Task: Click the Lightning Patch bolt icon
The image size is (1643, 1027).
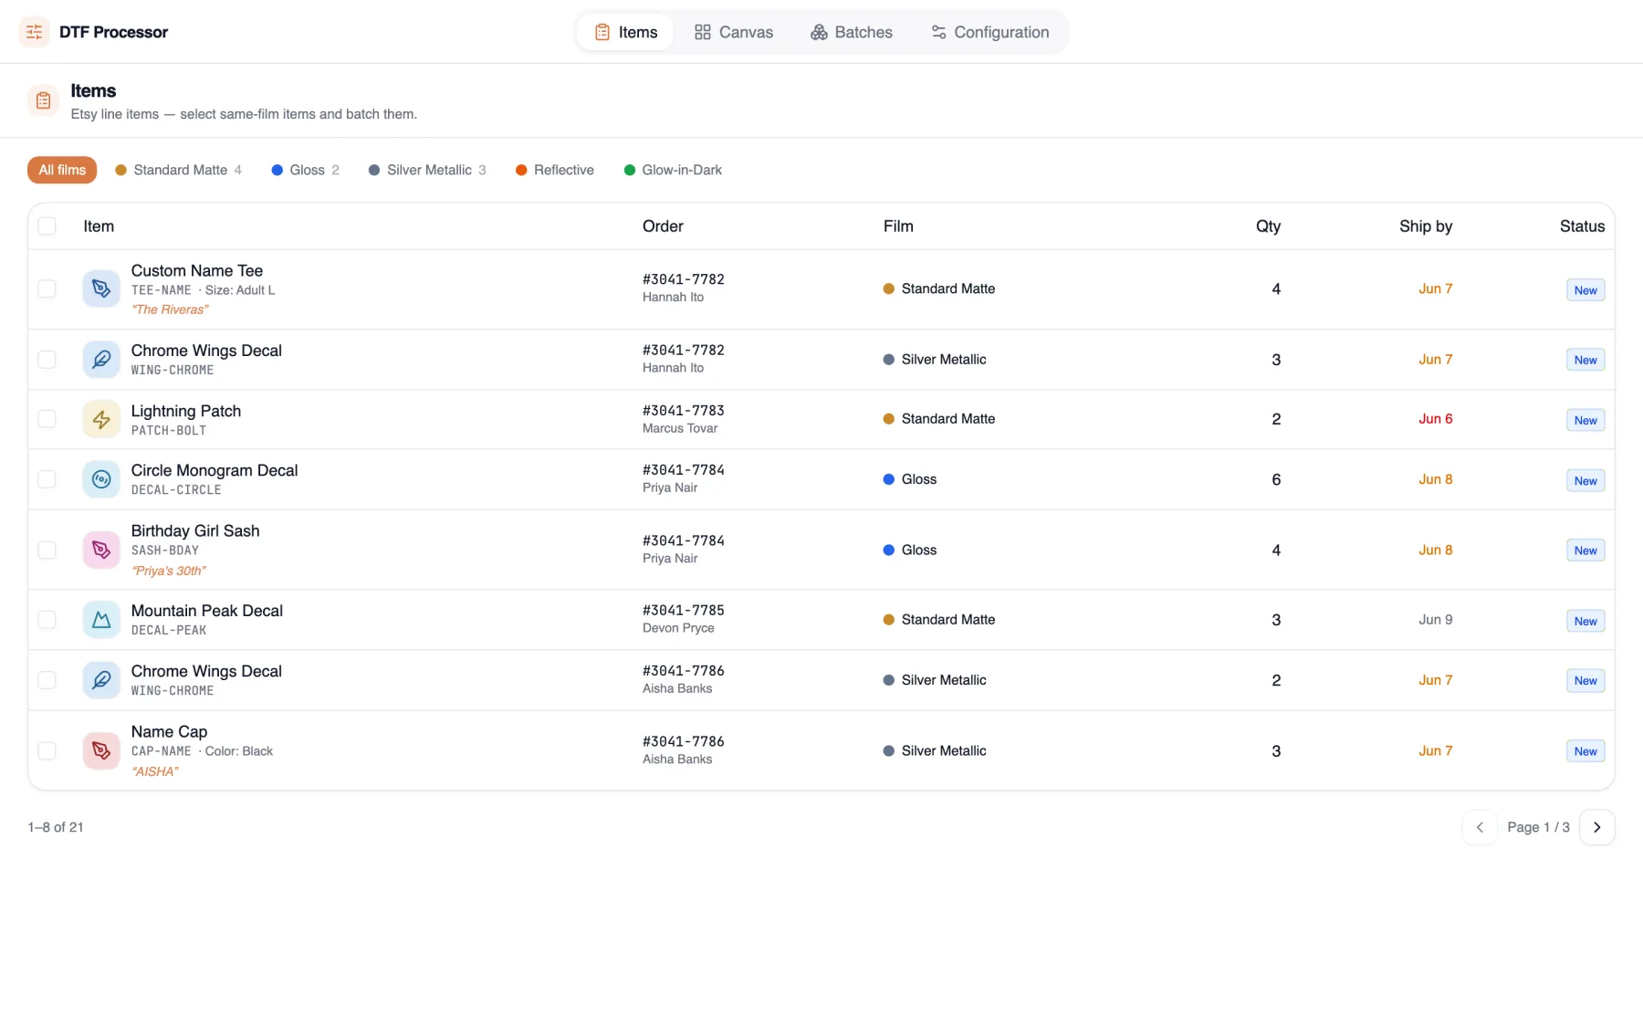Action: click(101, 419)
